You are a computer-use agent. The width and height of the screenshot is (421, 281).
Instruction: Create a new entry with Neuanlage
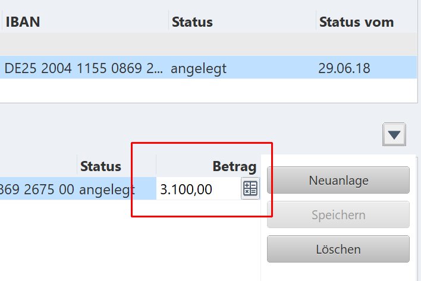pos(338,180)
